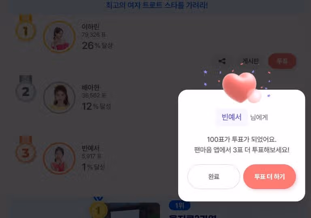Viewport: 311px width, 218px height.
Task: Click the gold rank 1 medal icon
Action: (x=26, y=28)
